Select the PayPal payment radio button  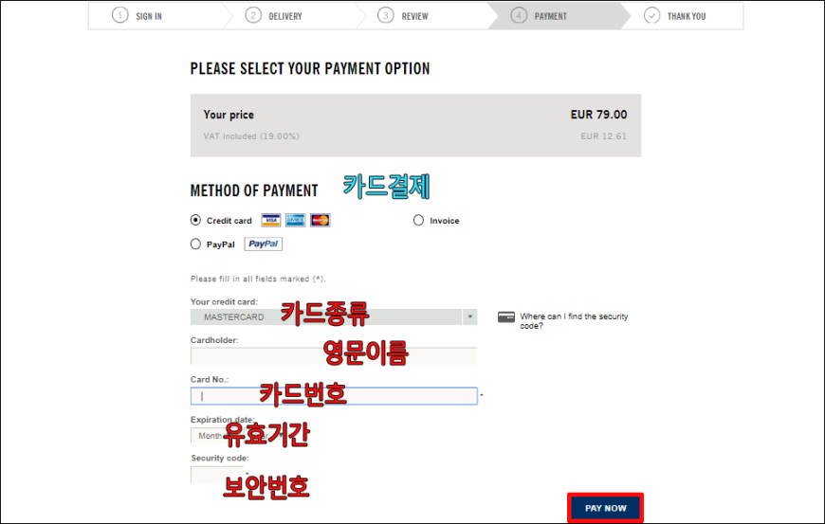(195, 244)
